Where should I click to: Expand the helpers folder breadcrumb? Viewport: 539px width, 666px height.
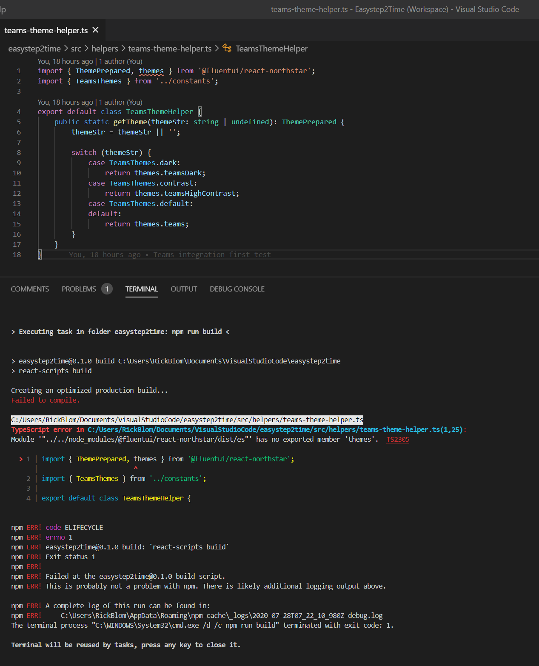coord(104,49)
